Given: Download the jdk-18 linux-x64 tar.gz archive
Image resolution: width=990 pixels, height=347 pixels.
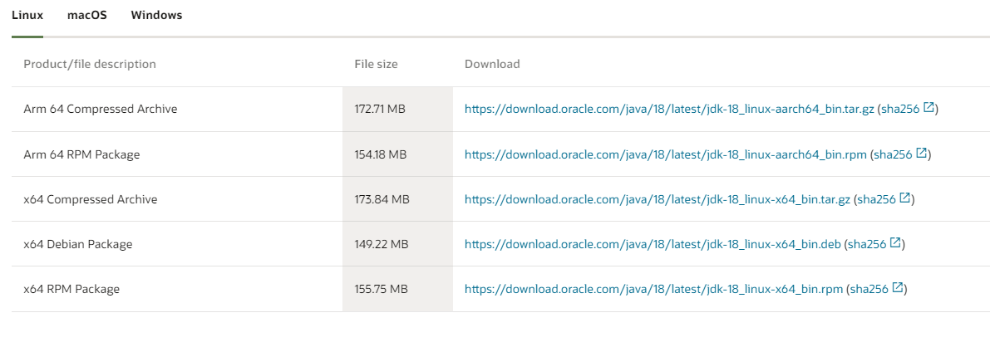Looking at the screenshot, I should pos(658,199).
